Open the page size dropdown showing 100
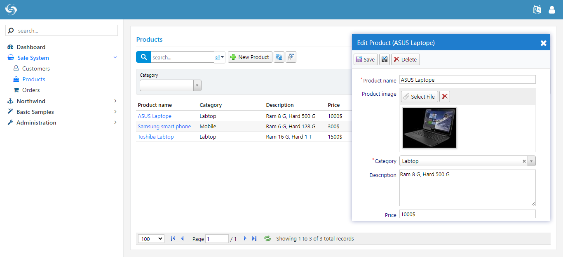 [x=151, y=238]
